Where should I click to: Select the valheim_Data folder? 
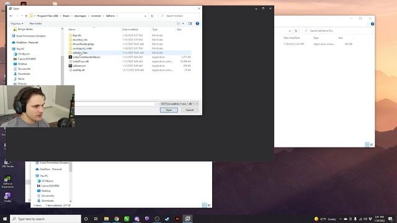coord(80,53)
